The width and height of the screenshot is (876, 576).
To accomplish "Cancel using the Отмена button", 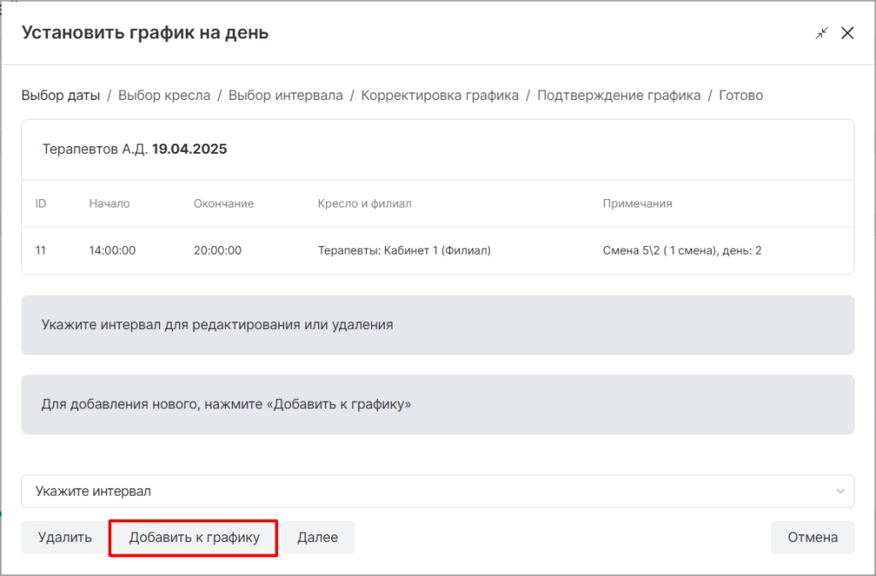I will pyautogui.click(x=813, y=538).
